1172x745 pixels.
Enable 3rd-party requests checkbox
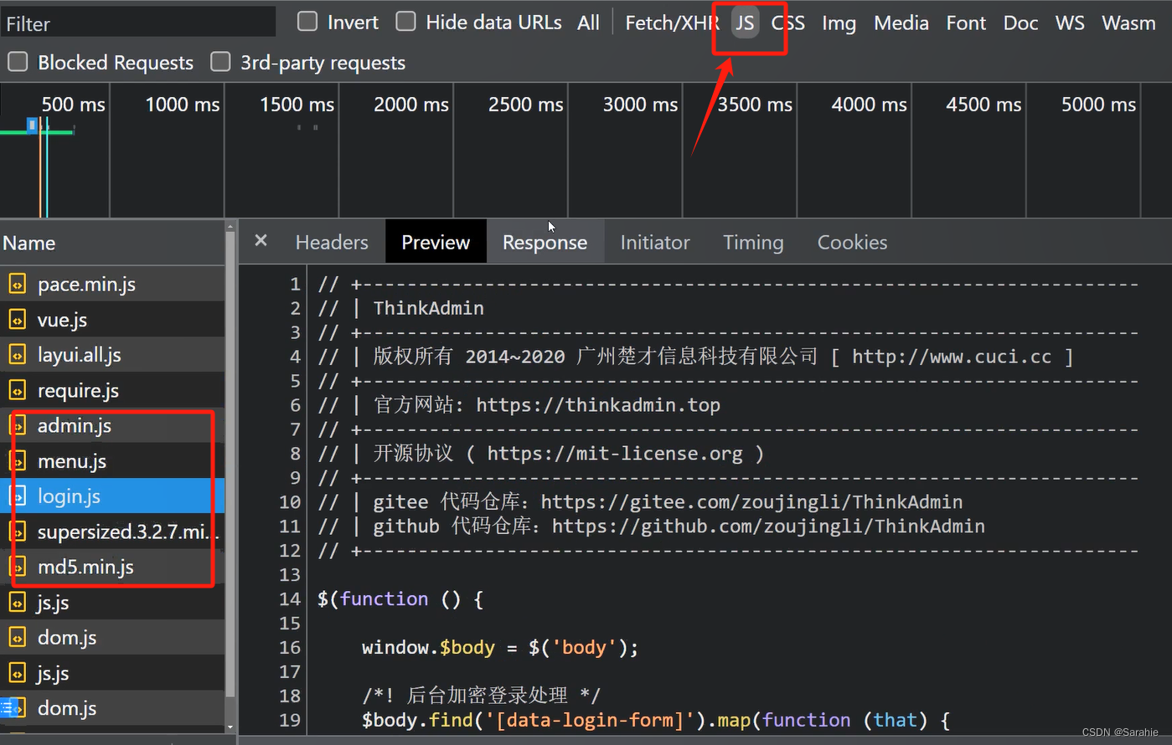click(220, 62)
